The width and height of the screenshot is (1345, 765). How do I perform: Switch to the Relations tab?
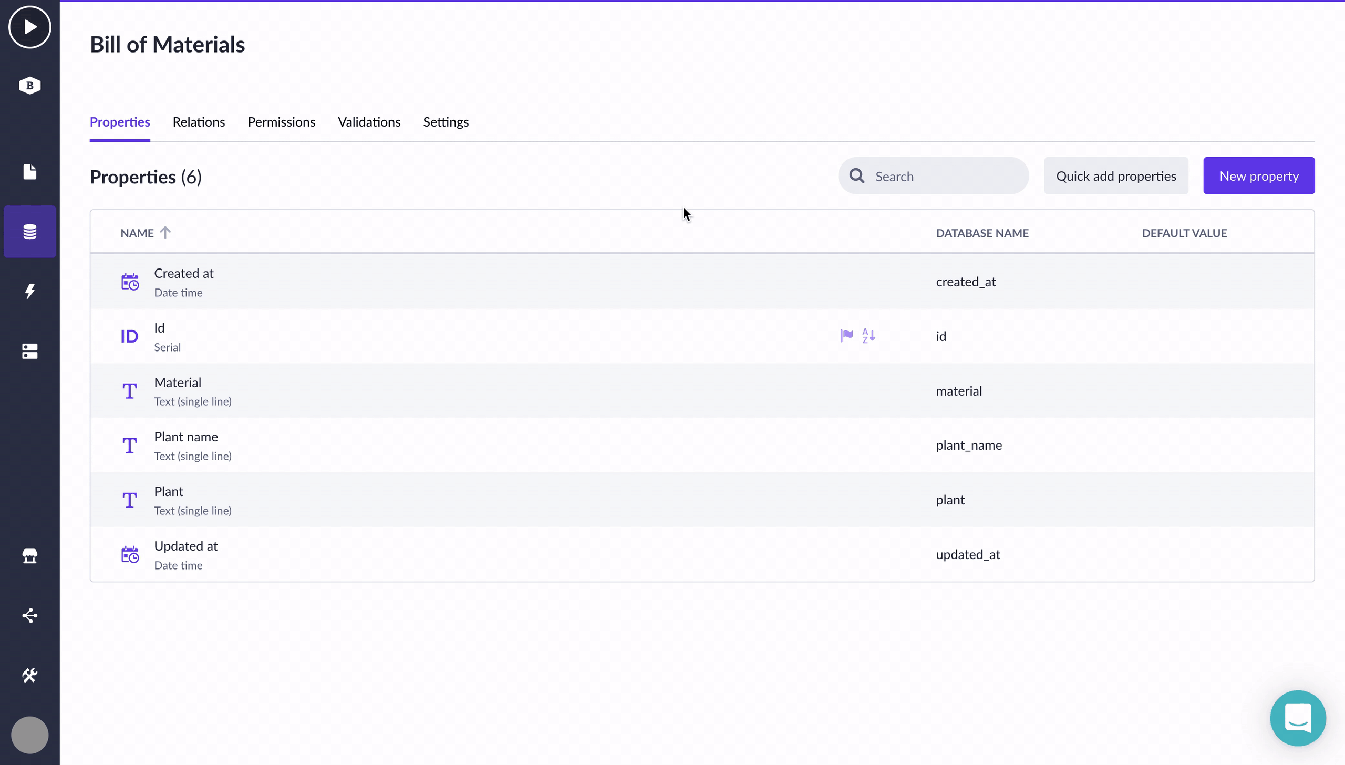pos(199,122)
